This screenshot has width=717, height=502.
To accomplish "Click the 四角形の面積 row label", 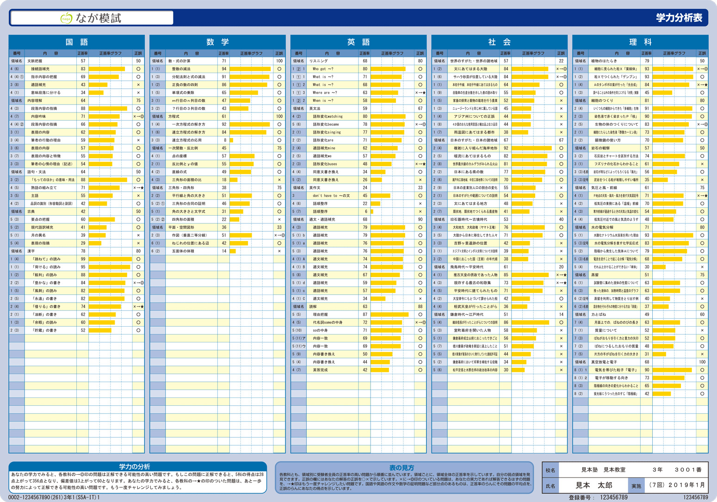I will tap(183, 219).
